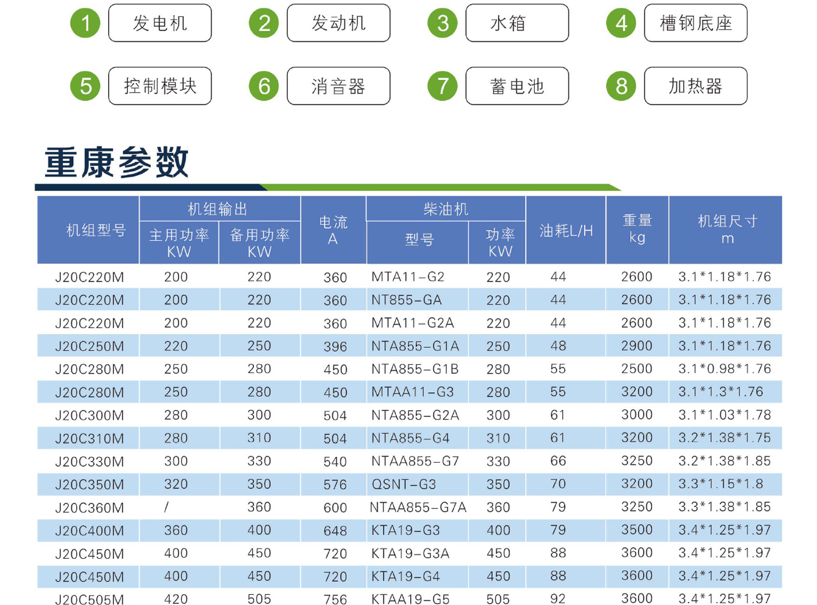Click the 备用功率 KW column header
This screenshot has height=605, width=817.
(x=260, y=243)
